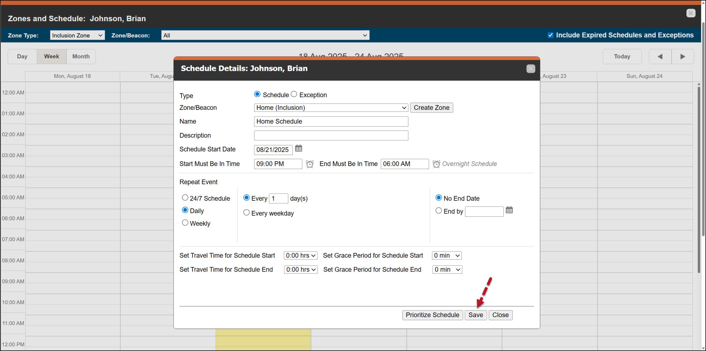
Task: Expand the Home (Inclusion) Zone/Beacon dropdown
Action: coord(331,108)
